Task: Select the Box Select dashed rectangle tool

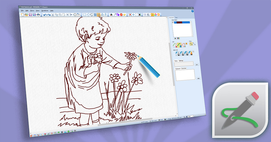Action: [x=85, y=15]
